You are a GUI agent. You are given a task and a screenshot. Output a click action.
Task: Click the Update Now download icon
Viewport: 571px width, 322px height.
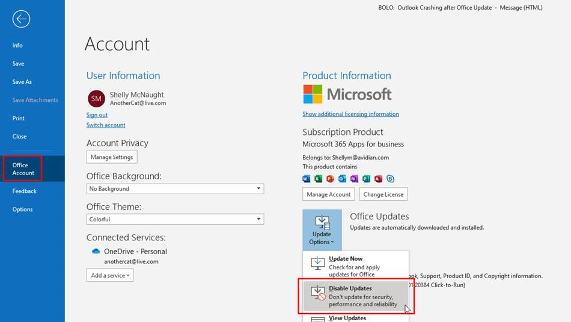[317, 263]
